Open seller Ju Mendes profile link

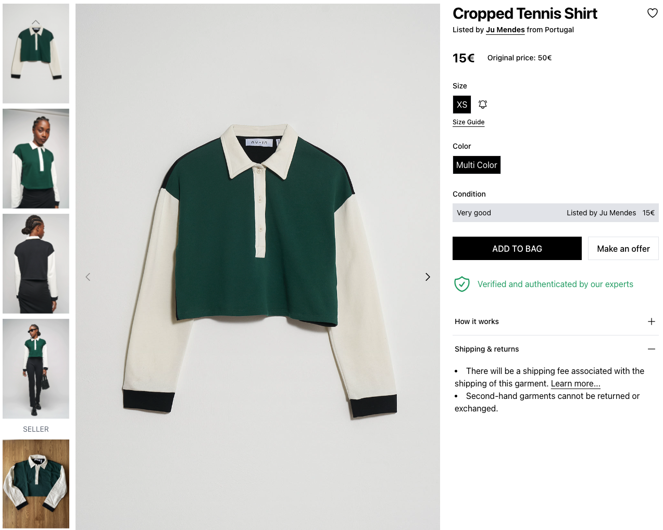(x=505, y=30)
